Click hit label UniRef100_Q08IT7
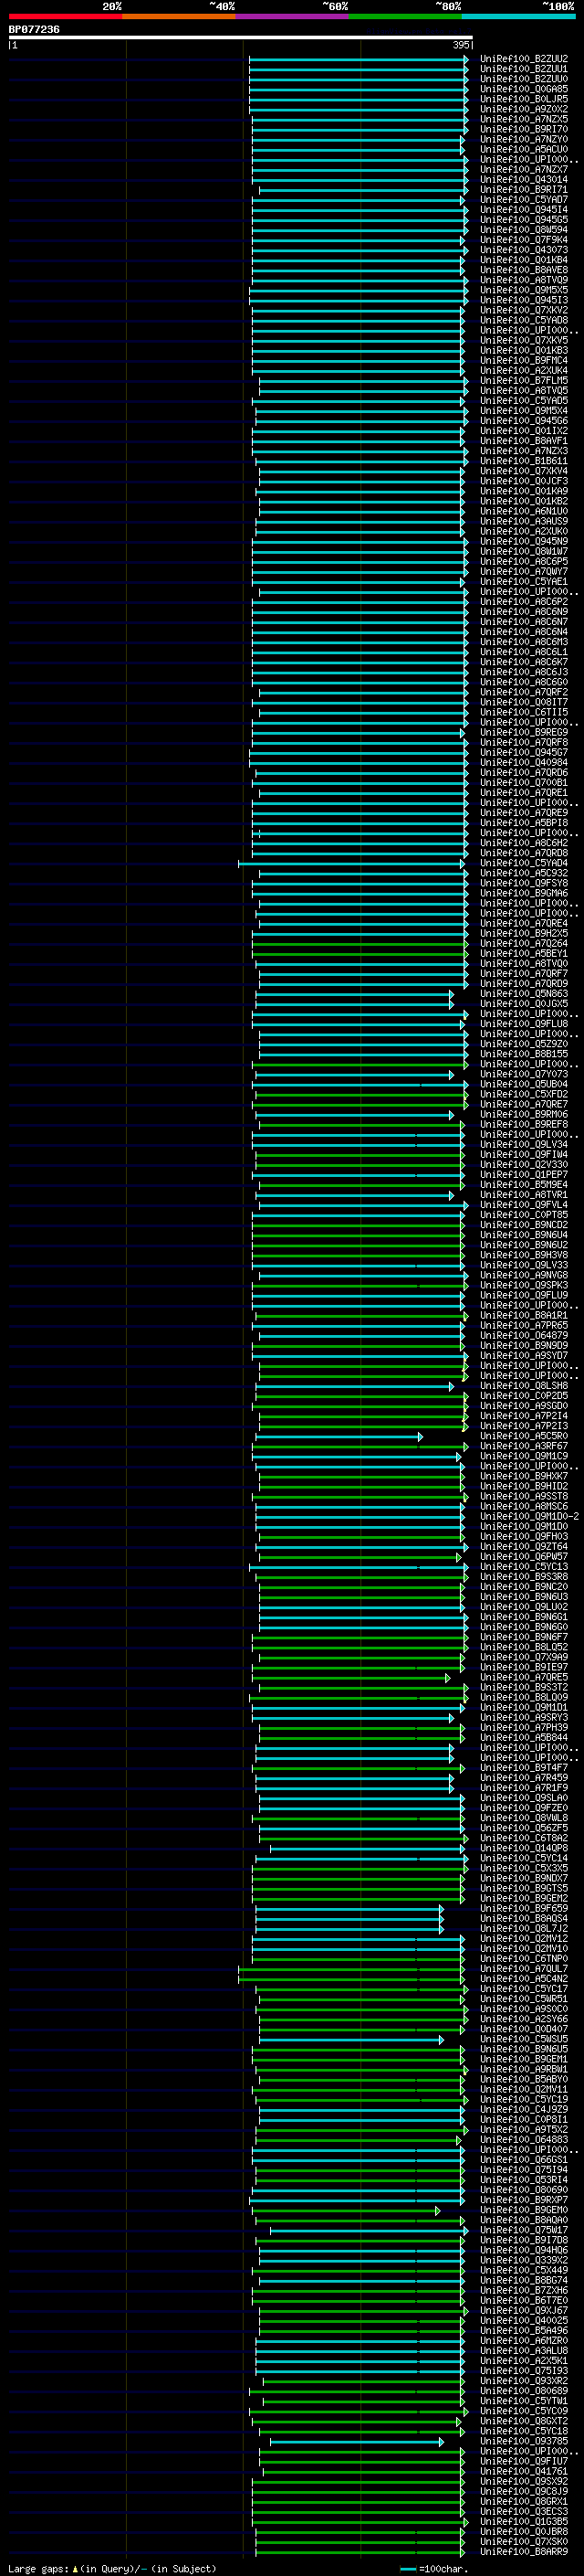 (524, 702)
